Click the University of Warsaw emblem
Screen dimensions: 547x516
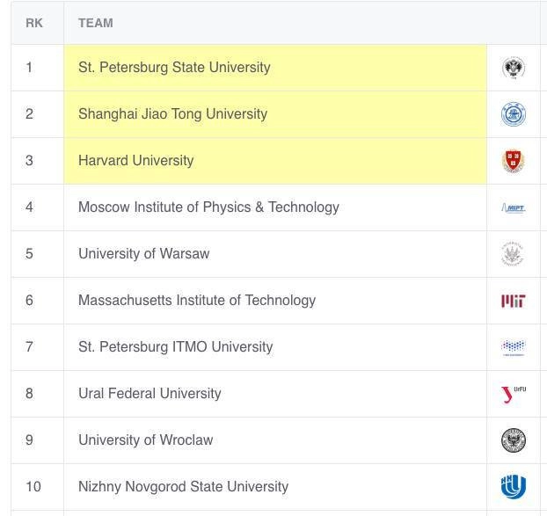click(x=513, y=254)
